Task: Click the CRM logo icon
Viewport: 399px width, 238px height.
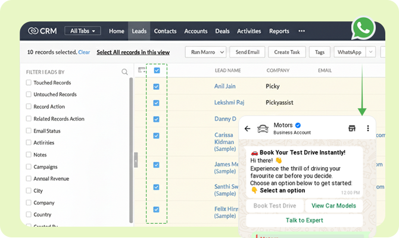Action: pyautogui.click(x=33, y=31)
